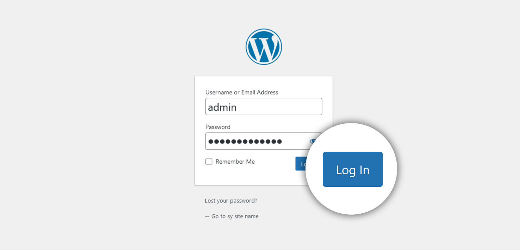Click the Log In text on blue button

pos(353,170)
